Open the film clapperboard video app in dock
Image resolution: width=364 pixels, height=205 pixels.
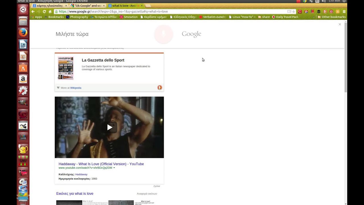(x=23, y=126)
